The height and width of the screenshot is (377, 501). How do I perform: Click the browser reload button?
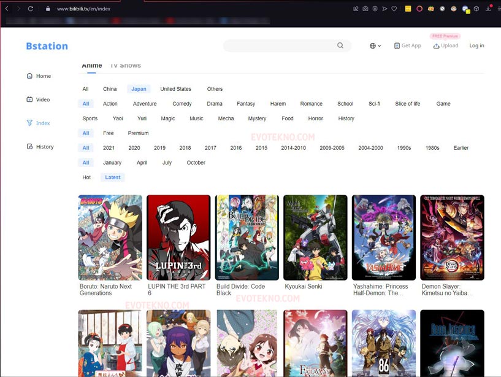tap(31, 9)
